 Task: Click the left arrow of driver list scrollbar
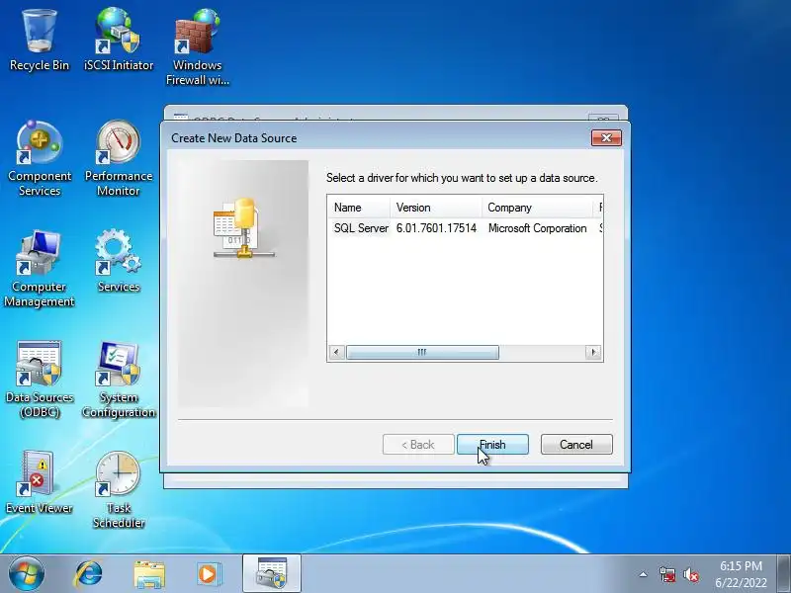[x=337, y=352]
